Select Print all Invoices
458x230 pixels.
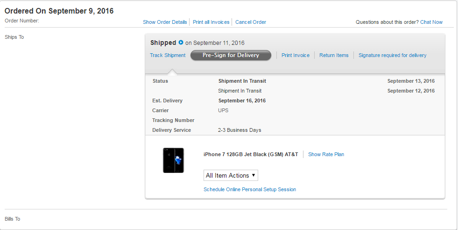pos(211,22)
